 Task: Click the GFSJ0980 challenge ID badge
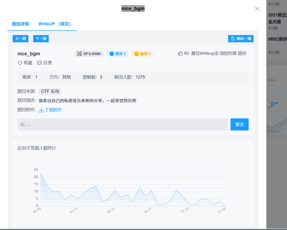click(89, 54)
